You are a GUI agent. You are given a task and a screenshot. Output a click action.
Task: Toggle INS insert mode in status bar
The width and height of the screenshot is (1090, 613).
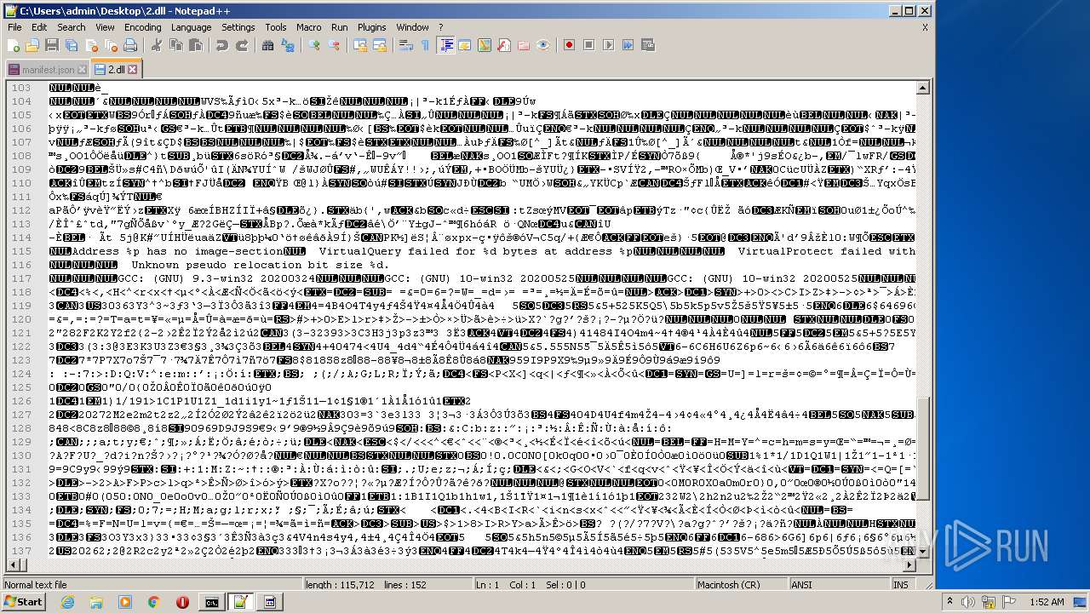click(x=901, y=585)
